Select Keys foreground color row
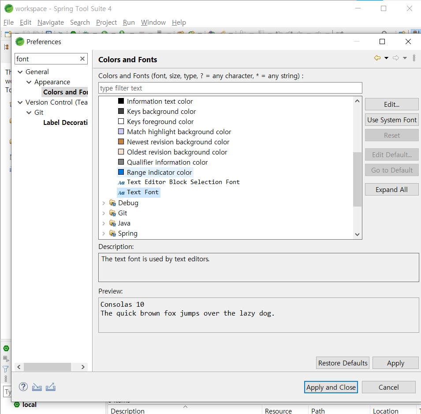This screenshot has width=421, height=414. coord(156,121)
